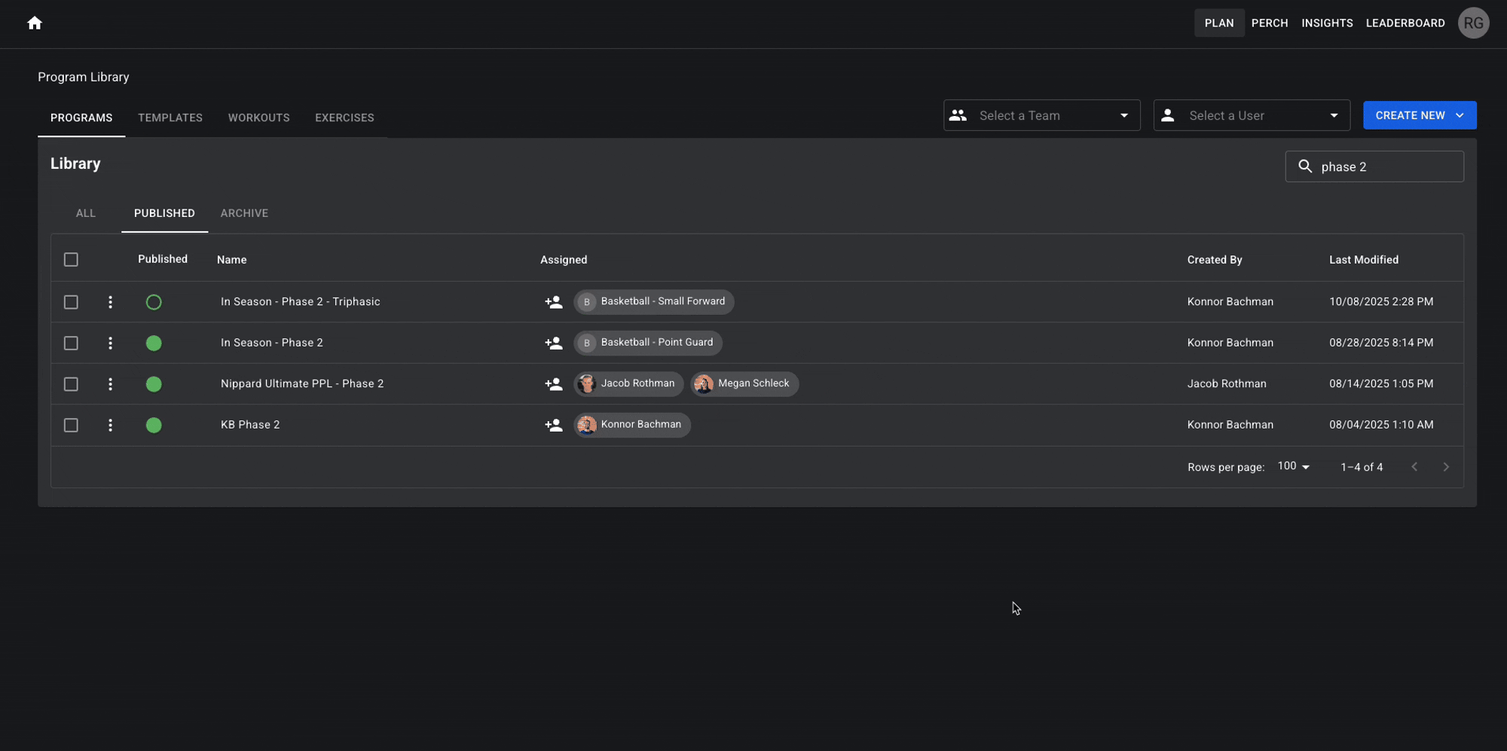
Task: Click the add-assignee icon for Nippard Ultimate PPL - Phase 2
Action: click(554, 384)
